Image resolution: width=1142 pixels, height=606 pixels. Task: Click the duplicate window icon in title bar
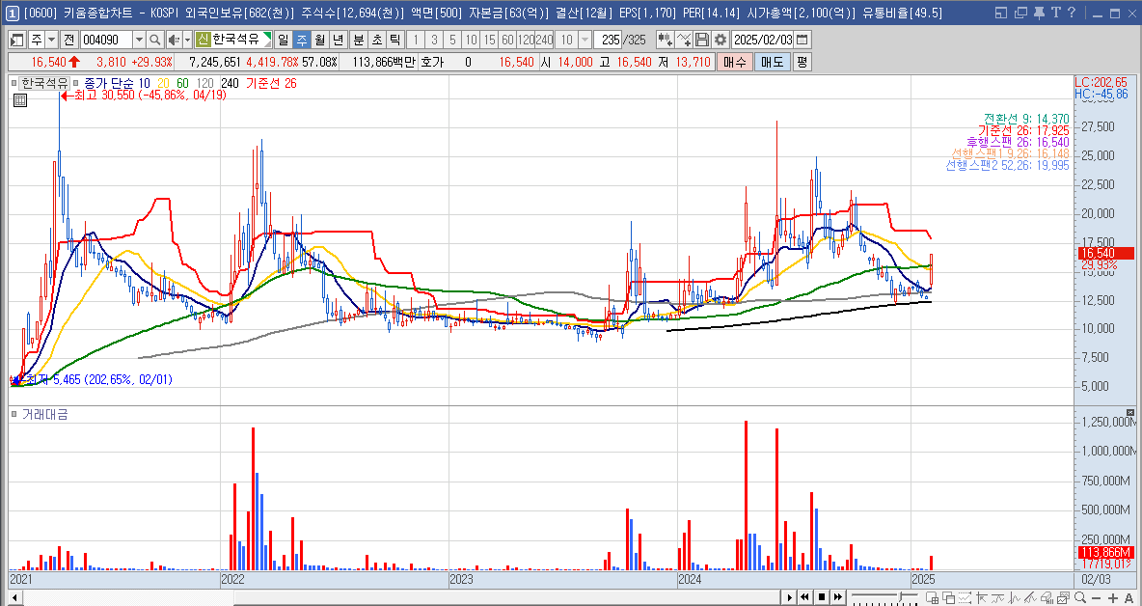pos(1020,13)
